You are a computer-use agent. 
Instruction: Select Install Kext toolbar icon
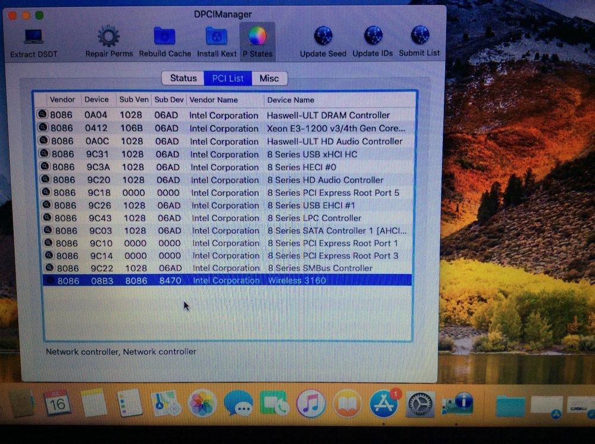(217, 37)
